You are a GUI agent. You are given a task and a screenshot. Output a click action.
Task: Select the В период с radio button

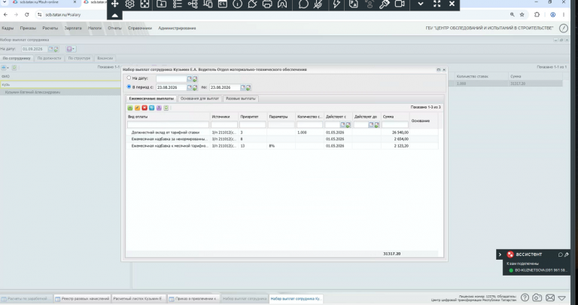click(x=129, y=87)
